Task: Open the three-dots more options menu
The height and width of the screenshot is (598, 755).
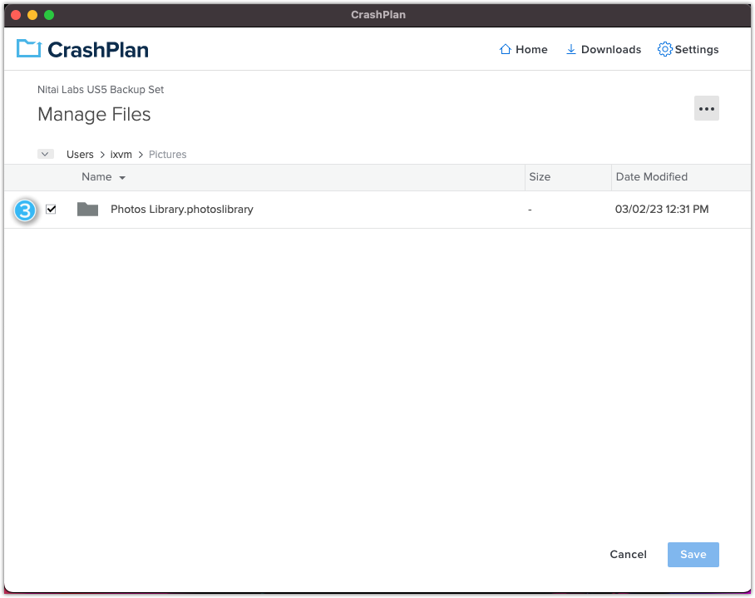Action: click(x=707, y=108)
